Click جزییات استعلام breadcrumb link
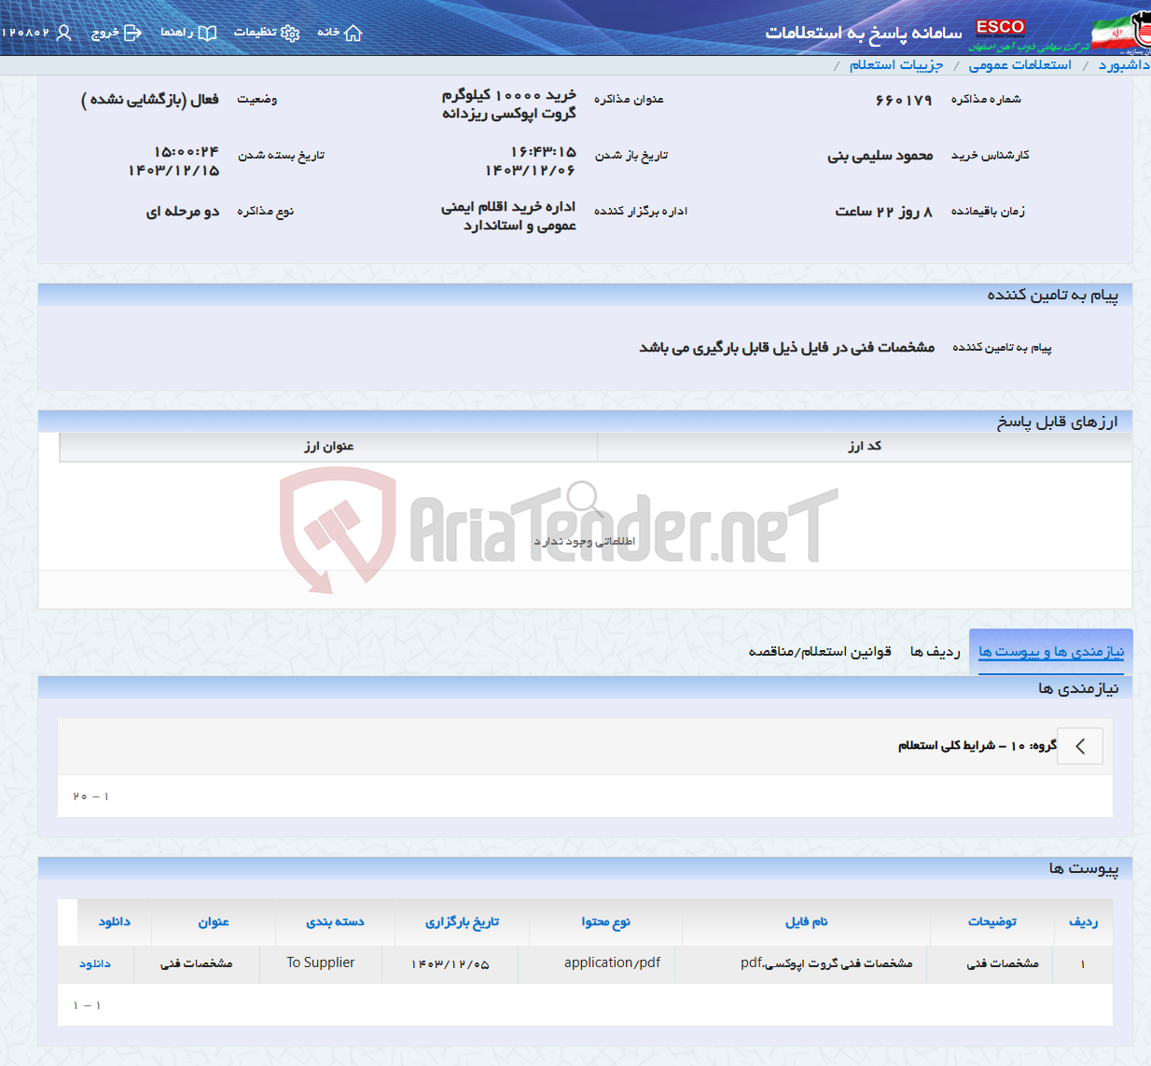Screen dimensions: 1151x1066 pos(895,64)
